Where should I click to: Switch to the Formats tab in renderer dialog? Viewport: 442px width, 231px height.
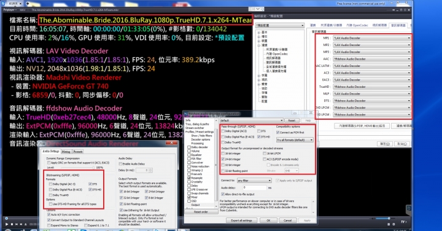(78, 152)
